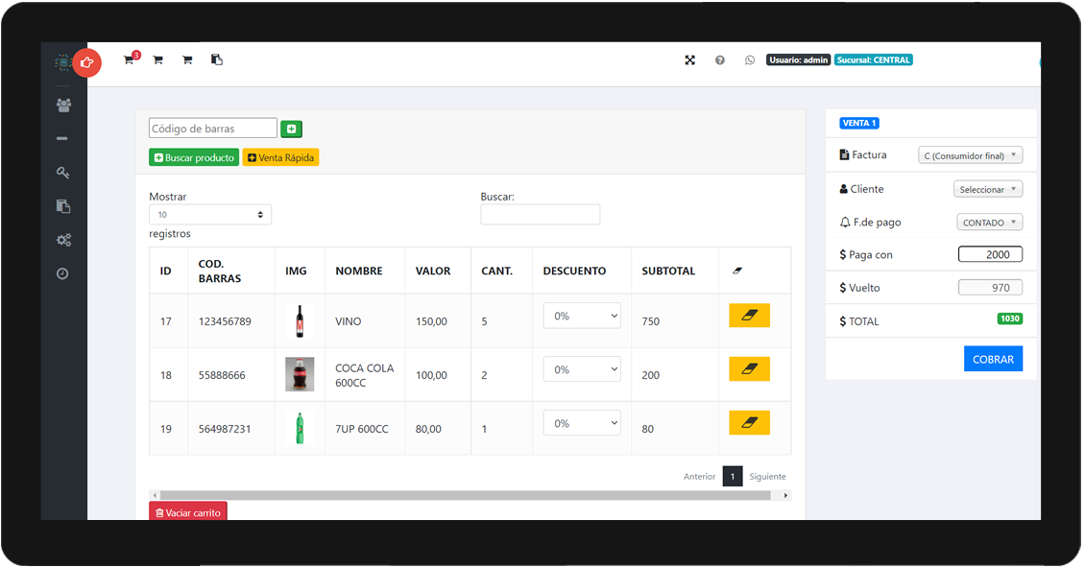Click the Vuelto amount field

coord(990,288)
